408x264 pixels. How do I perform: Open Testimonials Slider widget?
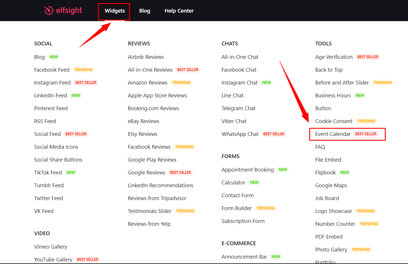pos(150,211)
